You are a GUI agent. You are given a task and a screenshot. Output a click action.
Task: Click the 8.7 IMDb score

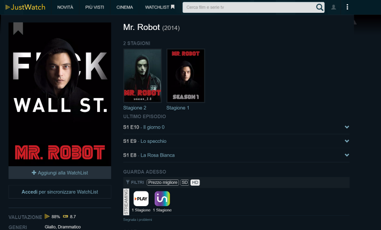(x=73, y=217)
